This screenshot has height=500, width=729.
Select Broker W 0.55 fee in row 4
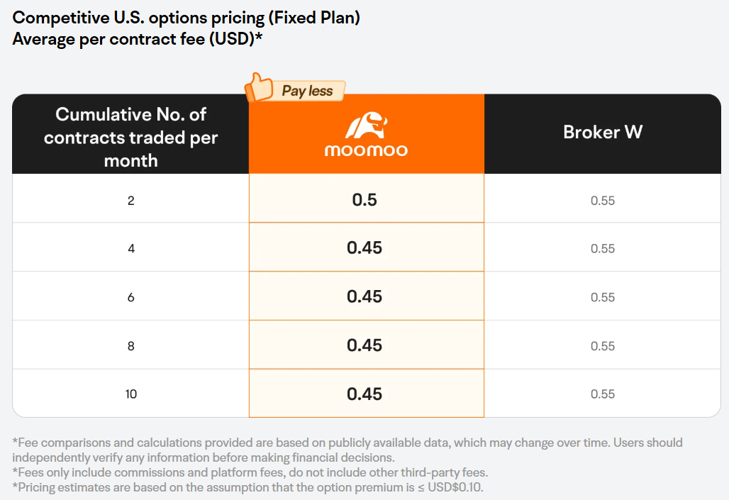click(x=603, y=248)
